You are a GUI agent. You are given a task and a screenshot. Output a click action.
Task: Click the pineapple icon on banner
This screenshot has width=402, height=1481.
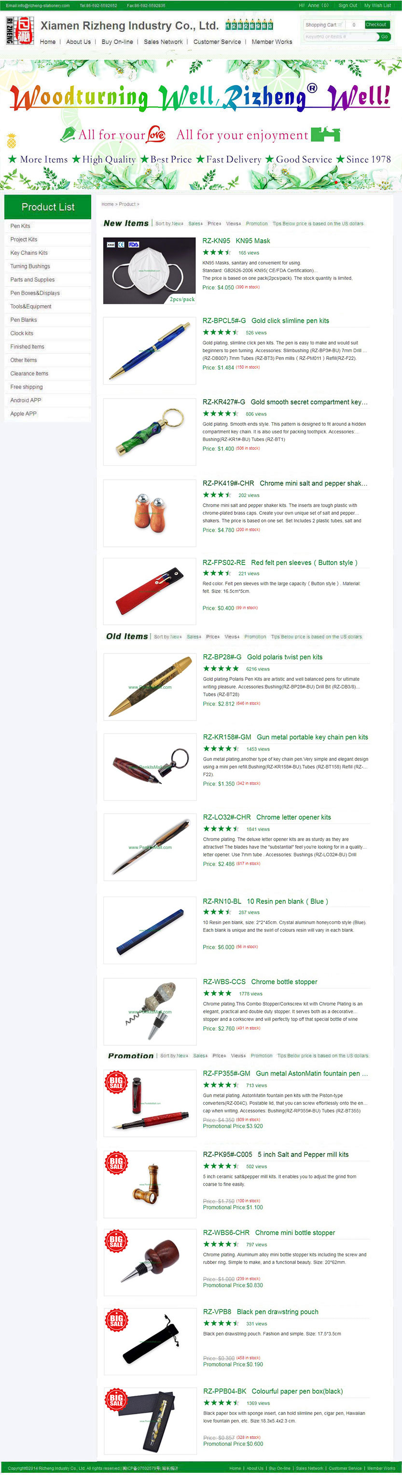11,140
